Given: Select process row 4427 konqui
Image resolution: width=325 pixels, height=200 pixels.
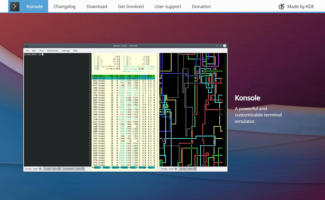Looking at the screenshot, I should (123, 86).
